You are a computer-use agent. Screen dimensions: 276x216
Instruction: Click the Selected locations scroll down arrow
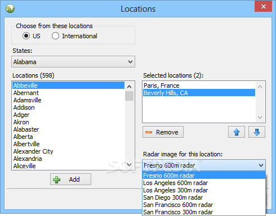[x=260, y=118]
